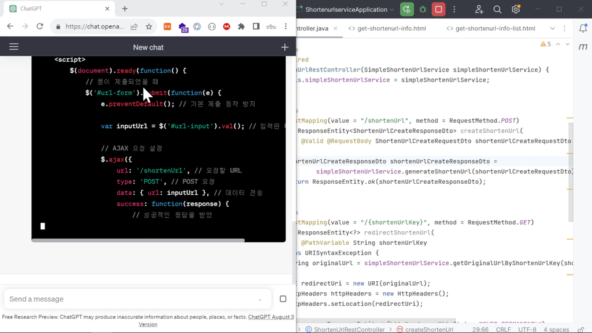This screenshot has height=333, width=592.
Task: Open IDE settings gear icon
Action: (516, 9)
